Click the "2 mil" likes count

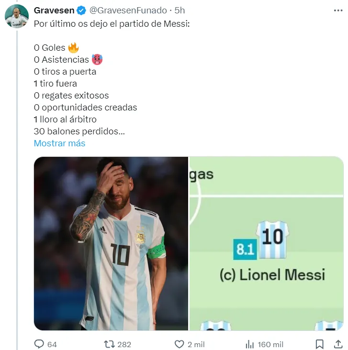[196, 344]
